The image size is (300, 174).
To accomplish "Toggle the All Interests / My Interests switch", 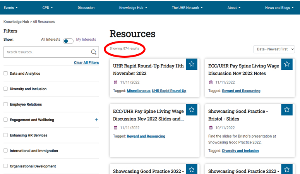I will tap(68, 41).
